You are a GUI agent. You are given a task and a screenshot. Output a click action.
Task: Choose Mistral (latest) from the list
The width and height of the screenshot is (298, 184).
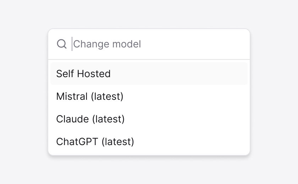[x=90, y=96]
